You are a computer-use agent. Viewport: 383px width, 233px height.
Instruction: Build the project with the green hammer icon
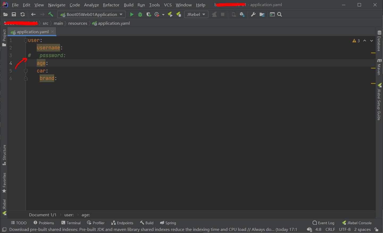[x=51, y=14]
